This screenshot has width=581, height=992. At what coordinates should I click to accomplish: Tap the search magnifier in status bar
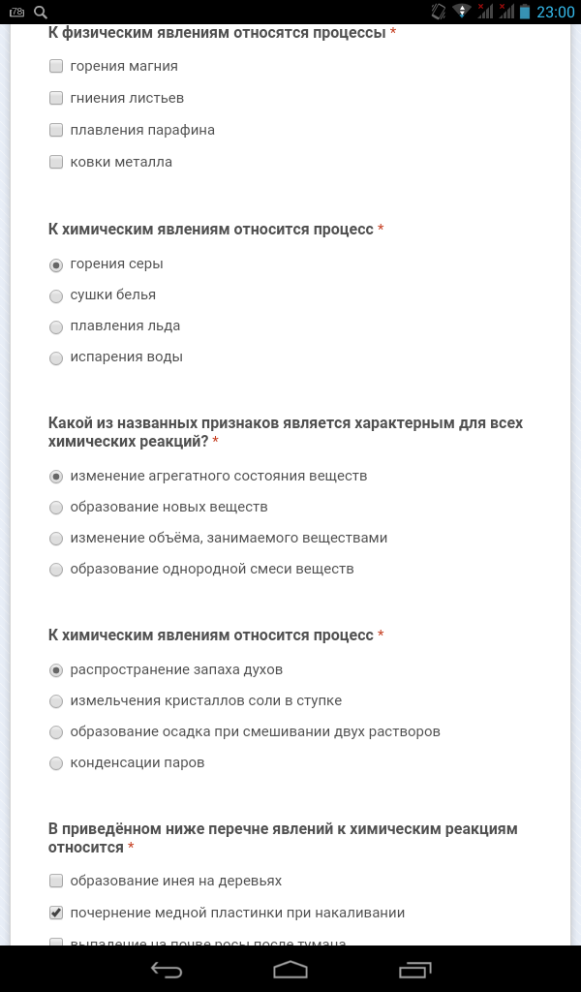41,12
